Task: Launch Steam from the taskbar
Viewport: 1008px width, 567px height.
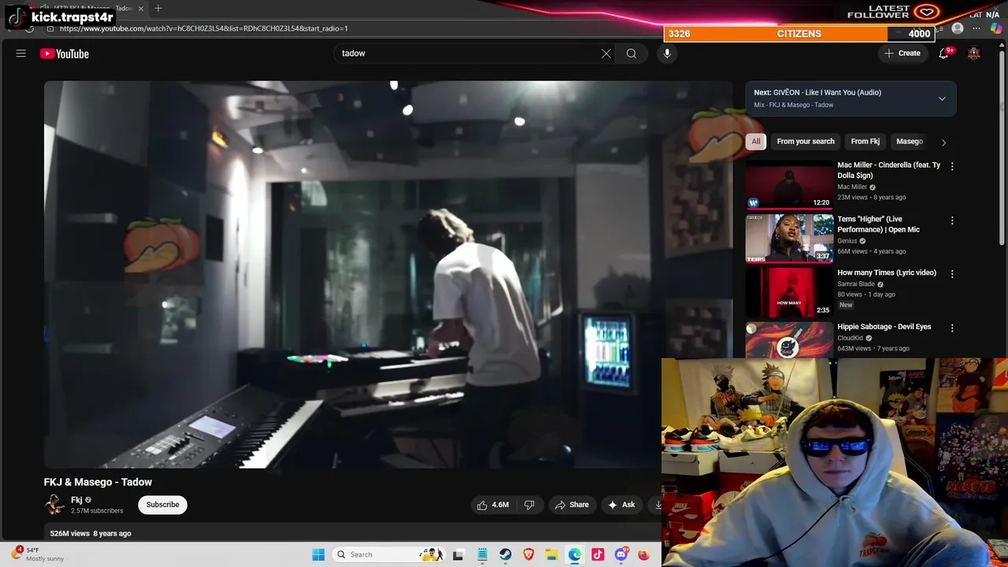Action: tap(506, 554)
